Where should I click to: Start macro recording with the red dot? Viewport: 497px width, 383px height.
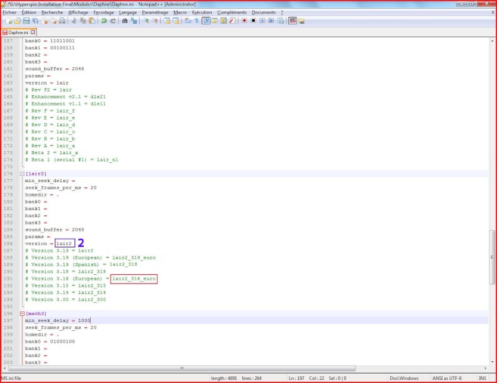tap(244, 21)
